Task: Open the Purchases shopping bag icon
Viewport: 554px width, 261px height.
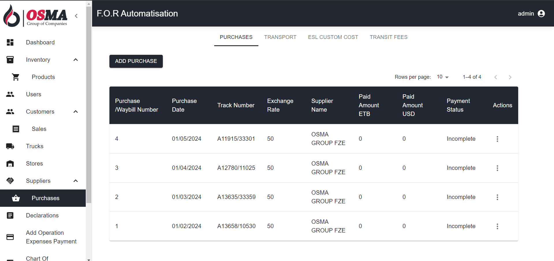Action: point(16,198)
